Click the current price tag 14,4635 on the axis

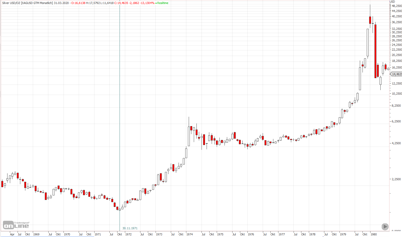click(397, 74)
